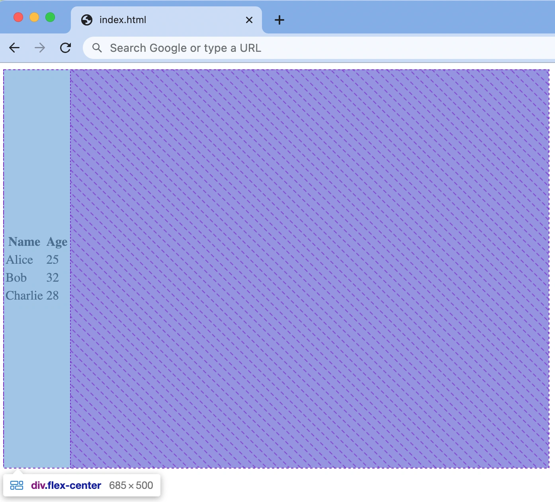This screenshot has height=502, width=555.
Task: Click the magnifying glass in the address bar
Action: [97, 47]
